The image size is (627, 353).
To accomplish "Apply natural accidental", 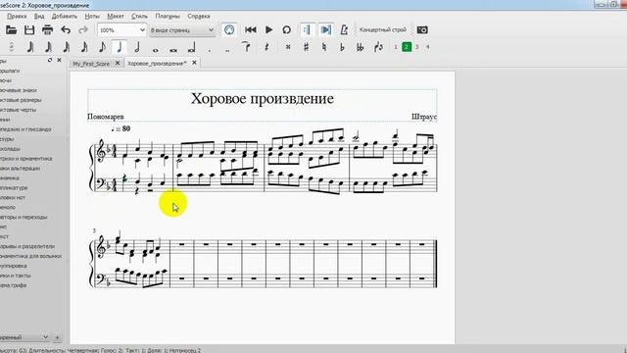I will point(324,47).
